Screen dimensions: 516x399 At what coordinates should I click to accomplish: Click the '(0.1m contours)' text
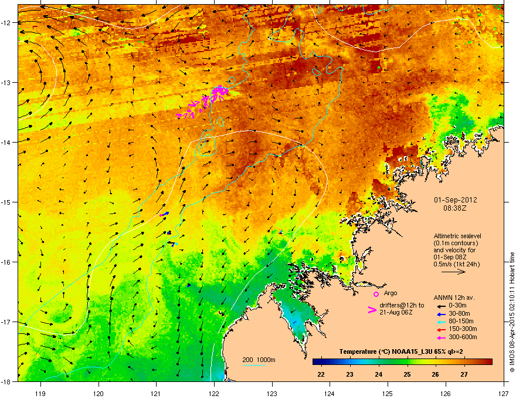click(x=456, y=244)
